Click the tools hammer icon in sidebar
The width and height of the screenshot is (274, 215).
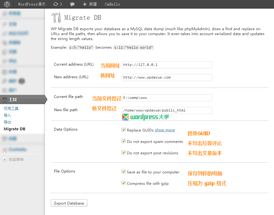coord(5,99)
